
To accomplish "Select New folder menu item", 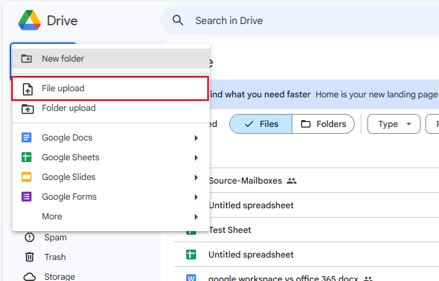I will (x=111, y=59).
